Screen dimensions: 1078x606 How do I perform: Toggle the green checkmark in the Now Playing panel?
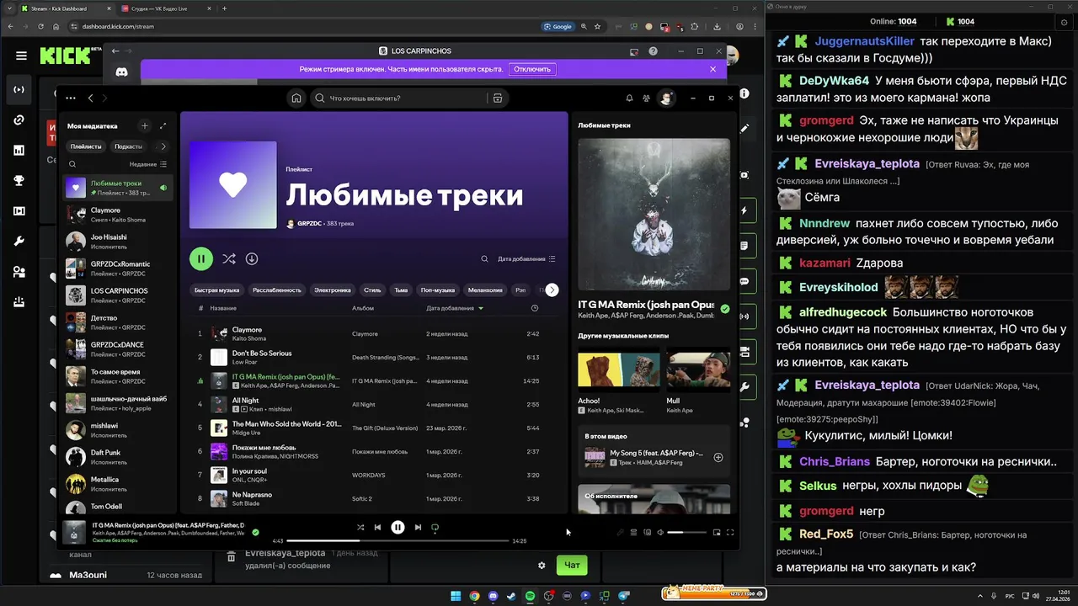pos(724,309)
